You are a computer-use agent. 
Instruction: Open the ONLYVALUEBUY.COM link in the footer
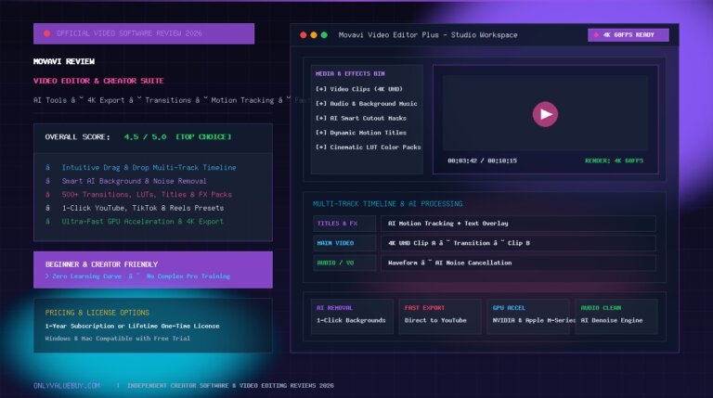click(x=67, y=386)
